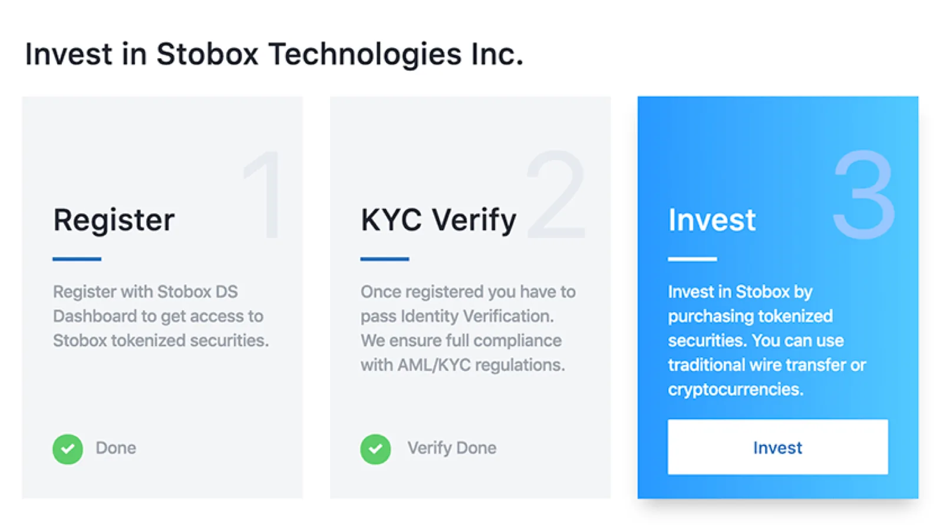
Task: Click the Invest in Stobox Technologies title
Action: click(x=273, y=54)
